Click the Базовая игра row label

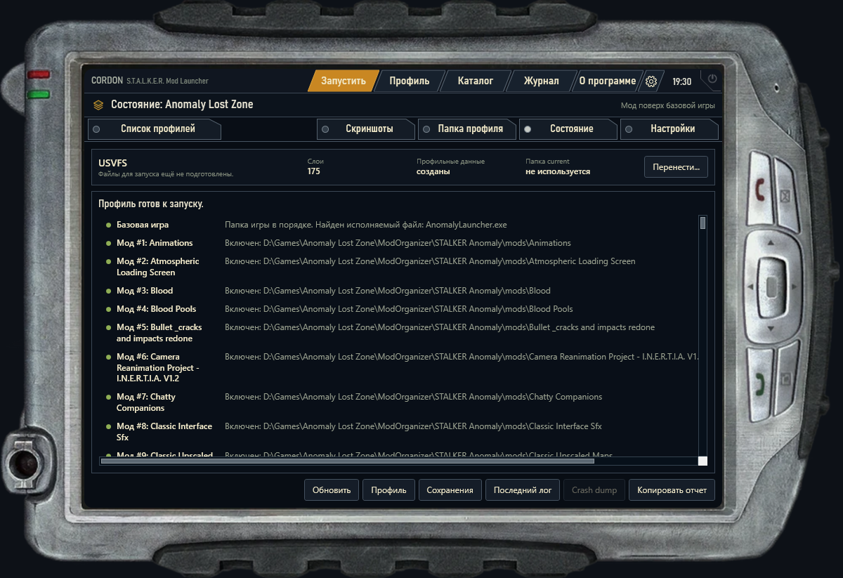pyautogui.click(x=143, y=225)
